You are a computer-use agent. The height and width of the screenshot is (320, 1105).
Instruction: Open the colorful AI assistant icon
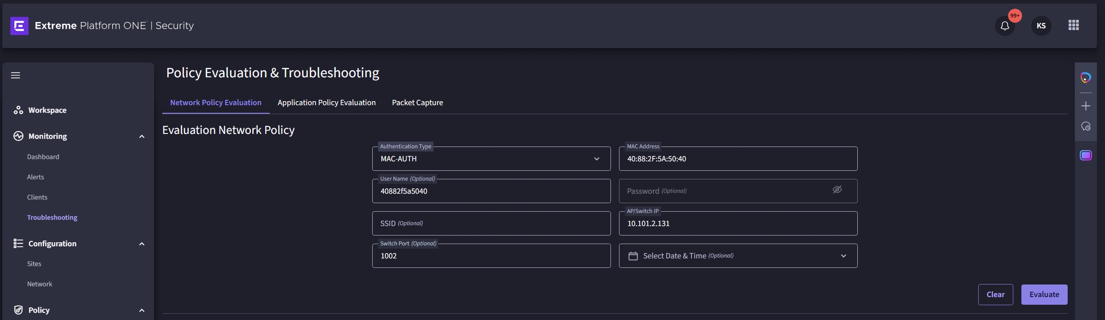click(x=1086, y=78)
